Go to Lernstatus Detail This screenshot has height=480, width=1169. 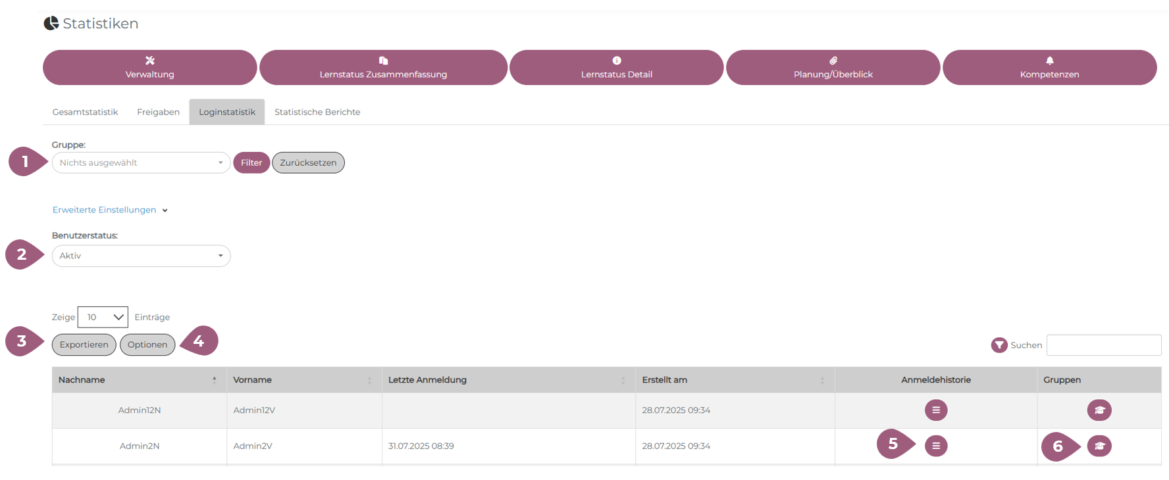click(616, 68)
